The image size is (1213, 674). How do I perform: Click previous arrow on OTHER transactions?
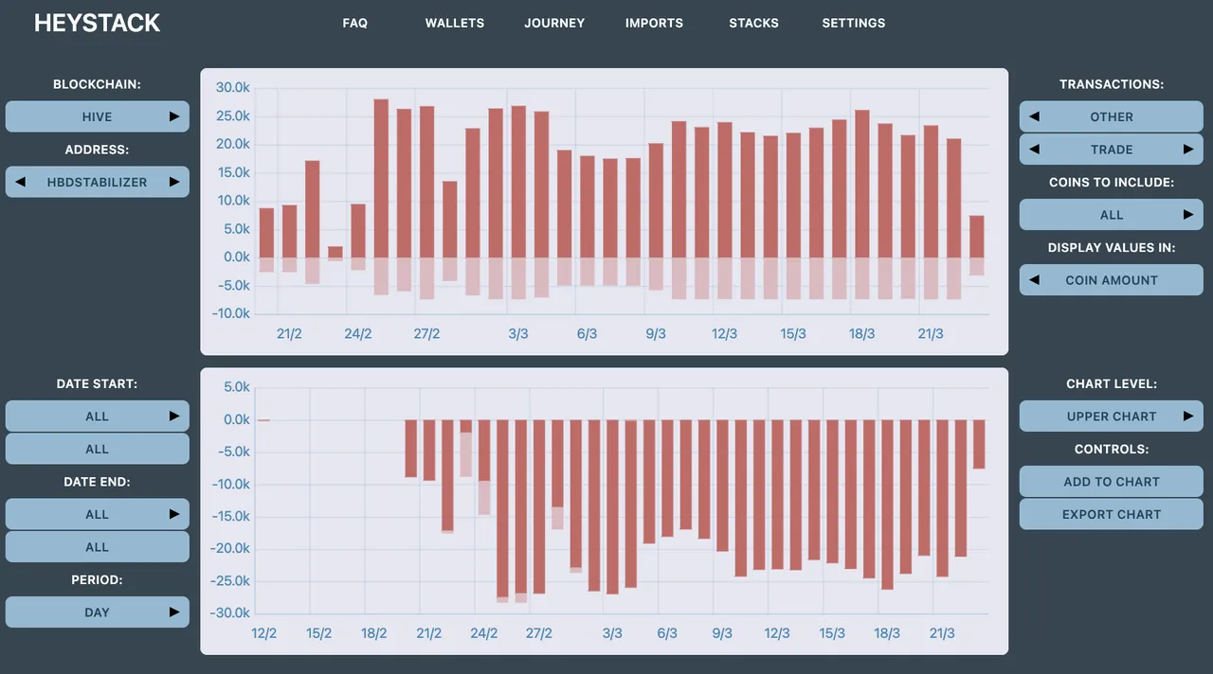[1035, 116]
